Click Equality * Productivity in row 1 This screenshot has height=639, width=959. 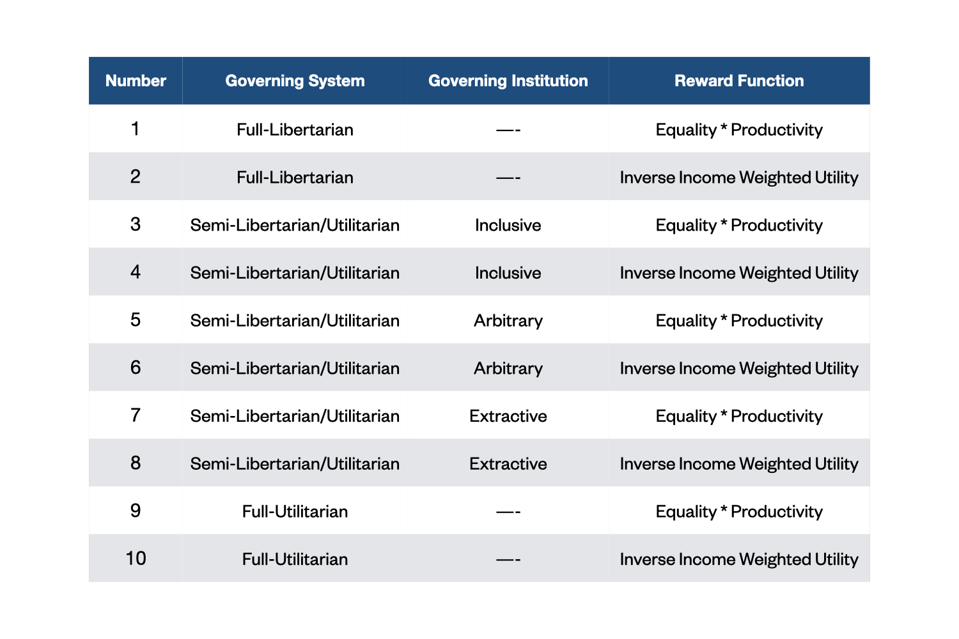click(x=739, y=130)
